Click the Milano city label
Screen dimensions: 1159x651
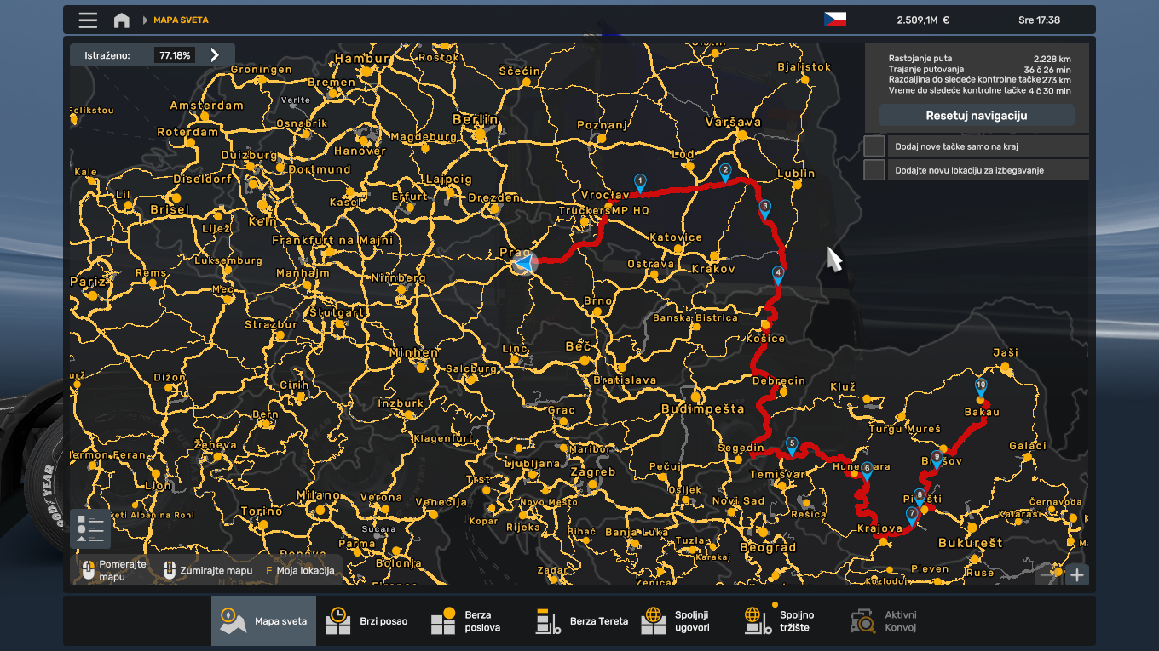pyautogui.click(x=319, y=495)
